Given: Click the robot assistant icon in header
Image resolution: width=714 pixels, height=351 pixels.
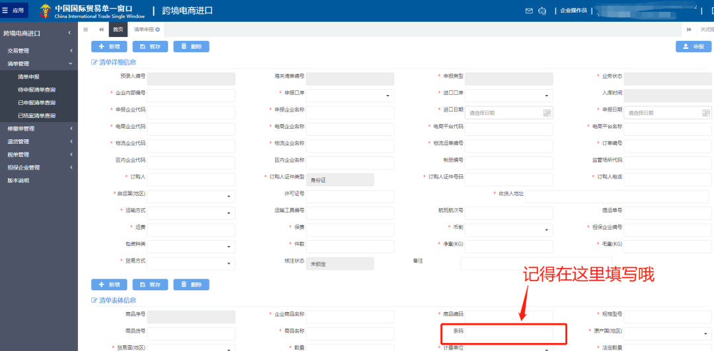Looking at the screenshot, I should [542, 11].
